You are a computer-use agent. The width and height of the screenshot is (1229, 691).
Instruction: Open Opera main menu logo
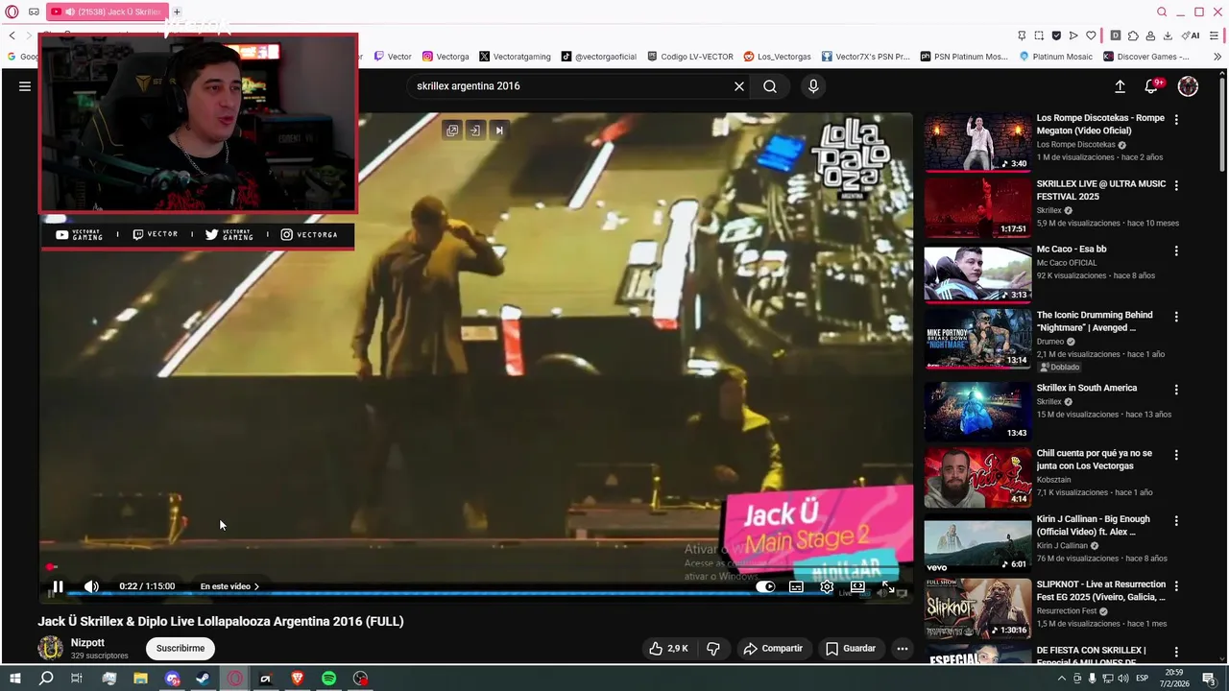[x=12, y=12]
